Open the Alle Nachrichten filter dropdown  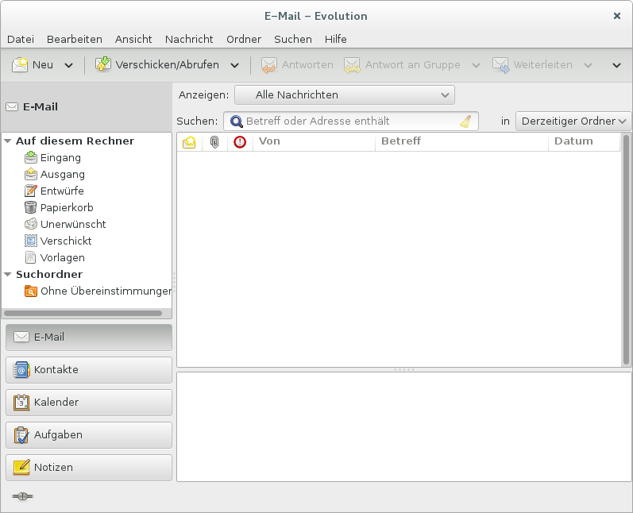click(x=344, y=95)
